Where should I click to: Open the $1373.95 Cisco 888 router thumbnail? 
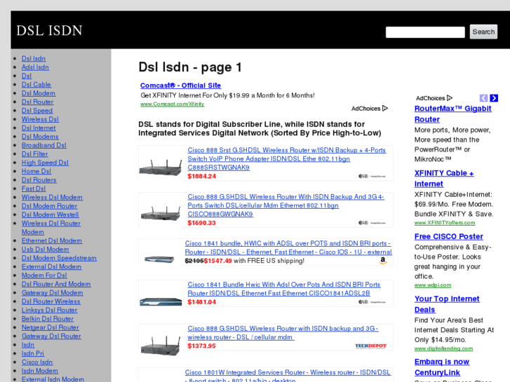pos(161,346)
